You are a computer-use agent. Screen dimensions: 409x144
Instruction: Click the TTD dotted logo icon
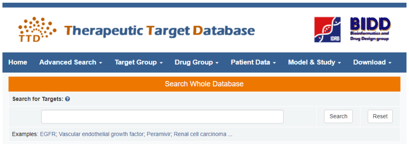coord(37,29)
